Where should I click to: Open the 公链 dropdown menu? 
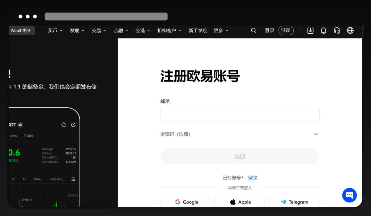143,31
